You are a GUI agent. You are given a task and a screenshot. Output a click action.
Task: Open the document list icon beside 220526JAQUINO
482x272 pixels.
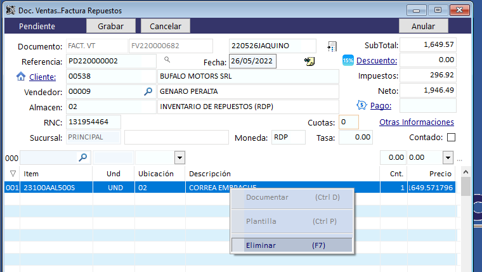(x=332, y=46)
